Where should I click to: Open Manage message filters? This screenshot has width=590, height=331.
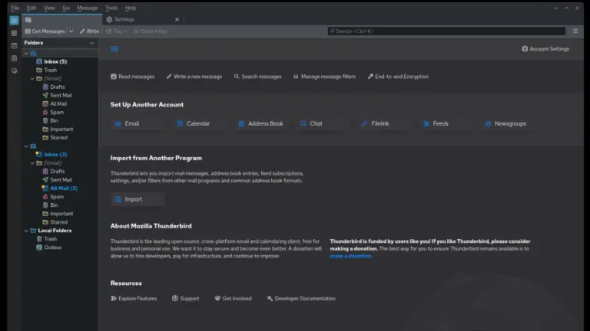pyautogui.click(x=324, y=77)
